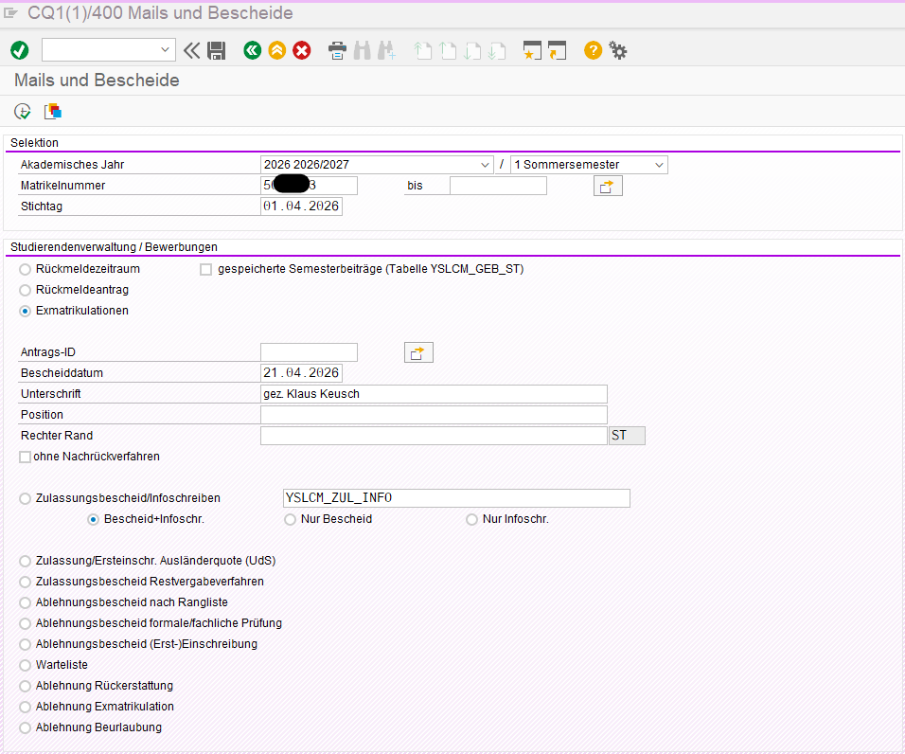Click the Unterschrift field with Klaus Keusch
The height and width of the screenshot is (754, 905).
tap(434, 394)
